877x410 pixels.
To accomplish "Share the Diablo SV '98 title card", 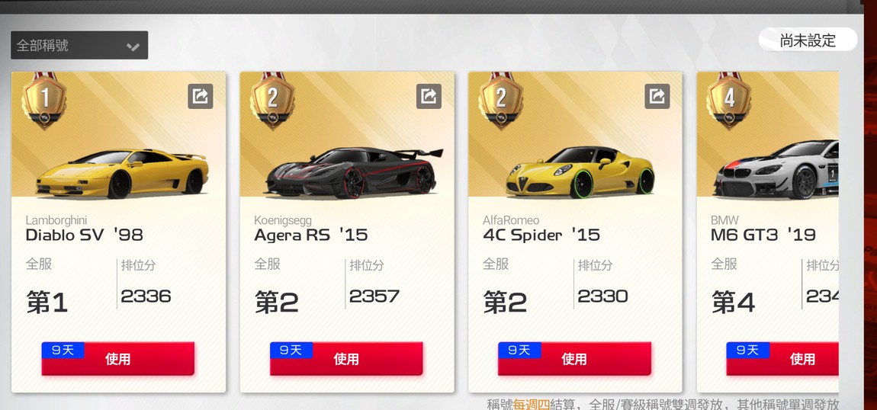I will tap(201, 96).
